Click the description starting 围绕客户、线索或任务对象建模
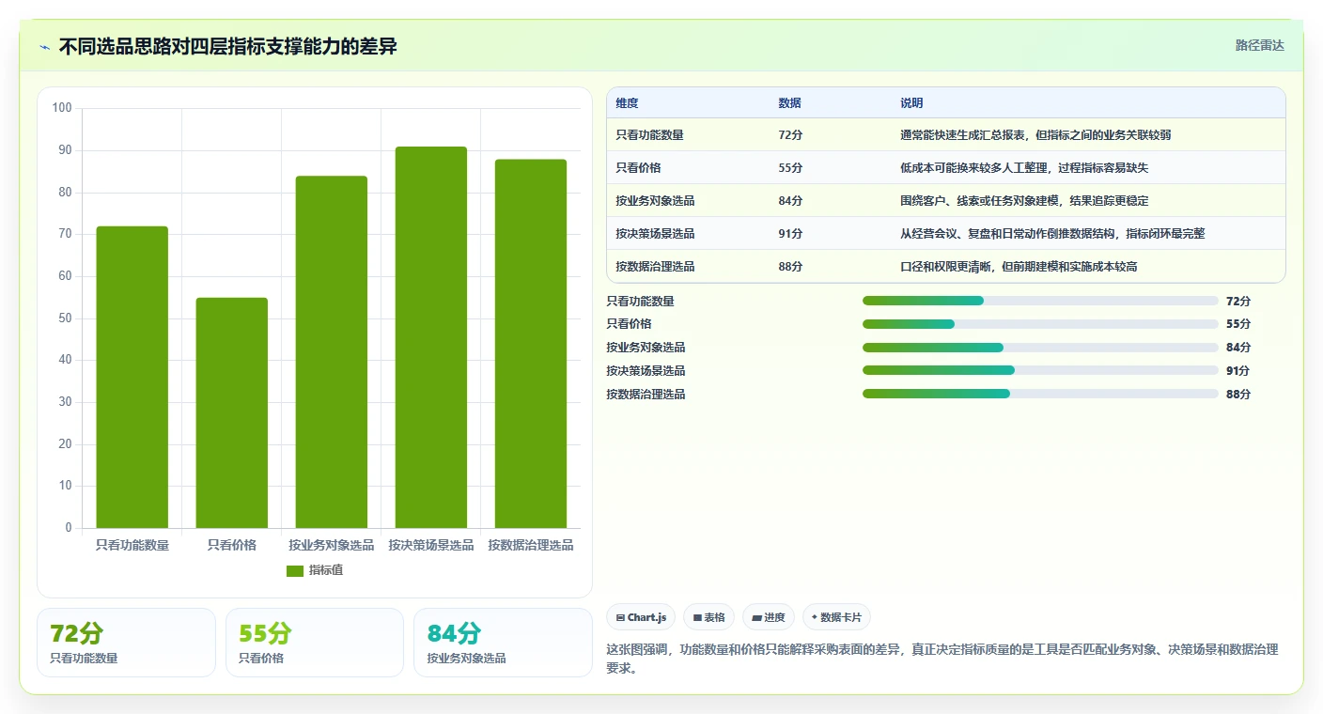 1024,201
